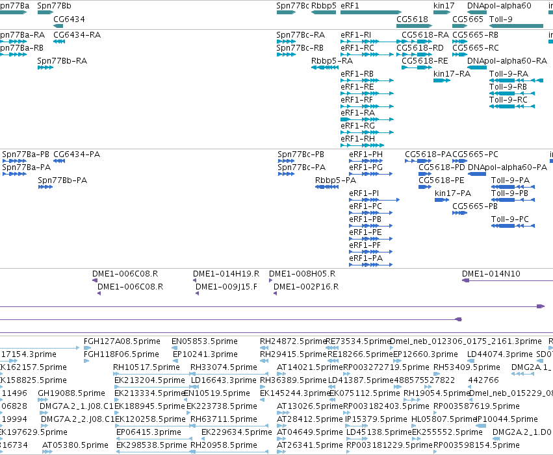Click the CG6434-RA transcript label
The height and width of the screenshot is (455, 553).
pyautogui.click(x=77, y=35)
